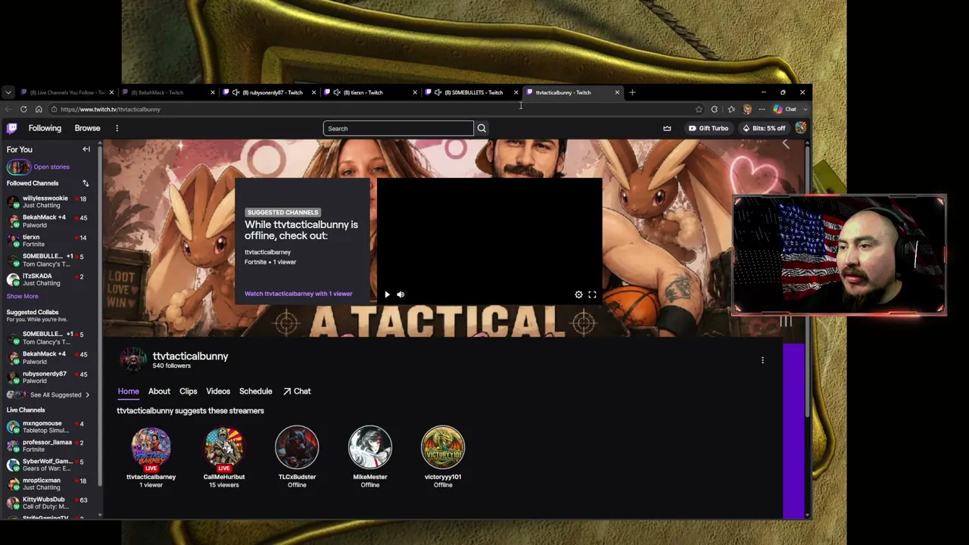Open mxngomouse live channel
This screenshot has width=969, height=545.
pos(49,427)
